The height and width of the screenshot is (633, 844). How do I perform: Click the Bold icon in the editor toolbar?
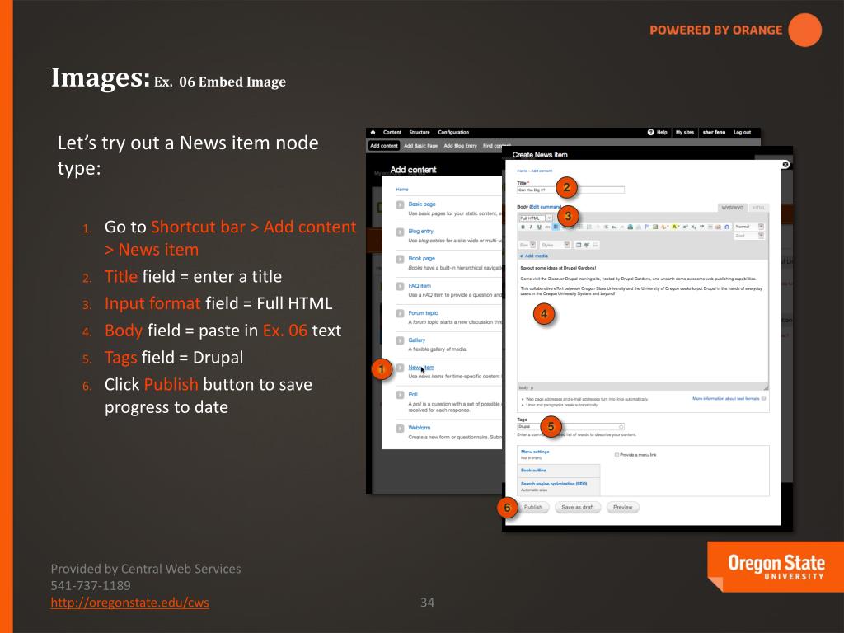[x=523, y=227]
